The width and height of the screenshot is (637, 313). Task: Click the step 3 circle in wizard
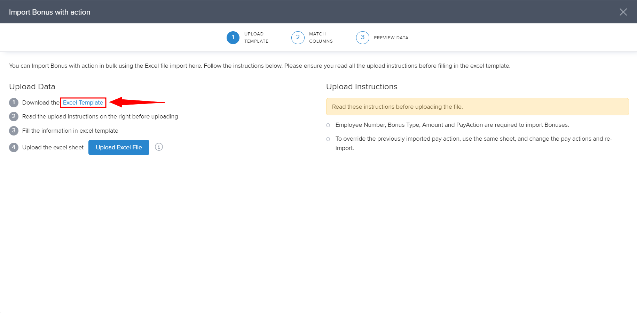click(362, 38)
